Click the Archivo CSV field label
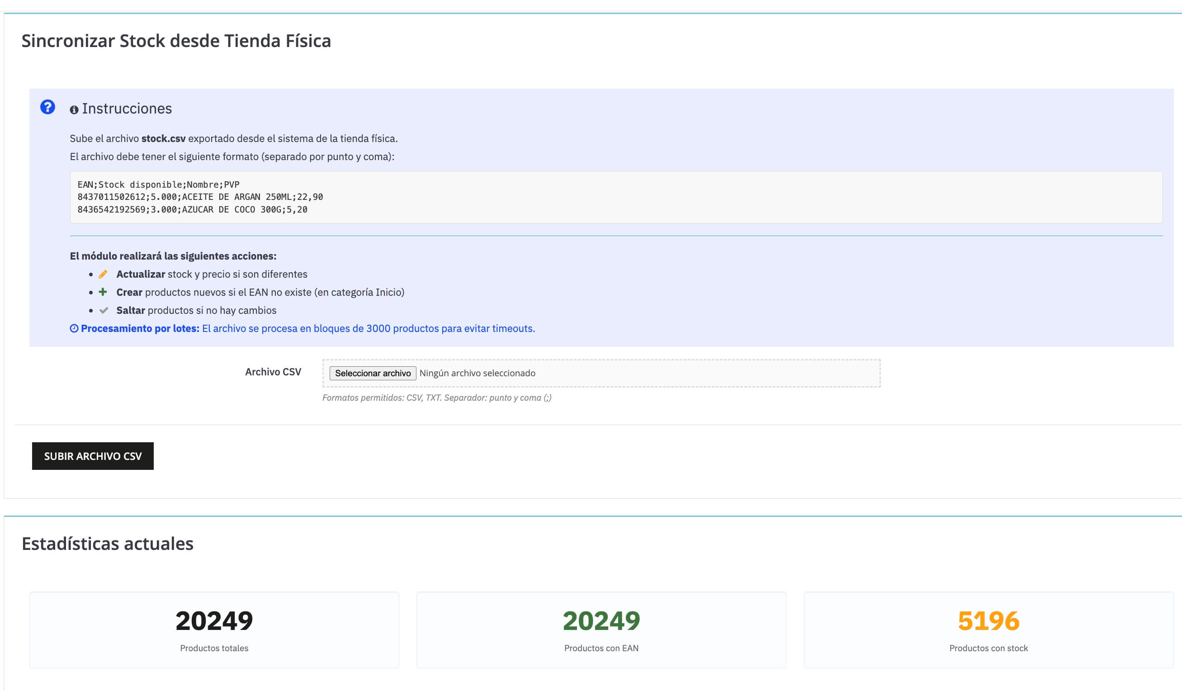 [x=273, y=372]
